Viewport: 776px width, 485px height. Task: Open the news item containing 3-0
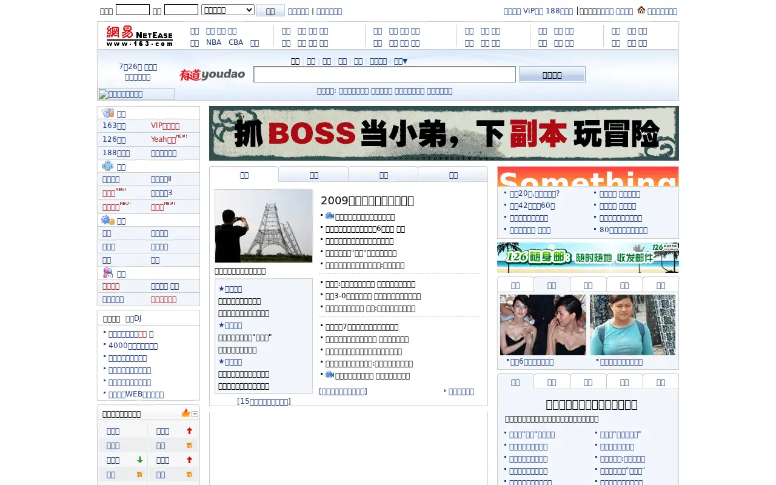click(x=373, y=296)
